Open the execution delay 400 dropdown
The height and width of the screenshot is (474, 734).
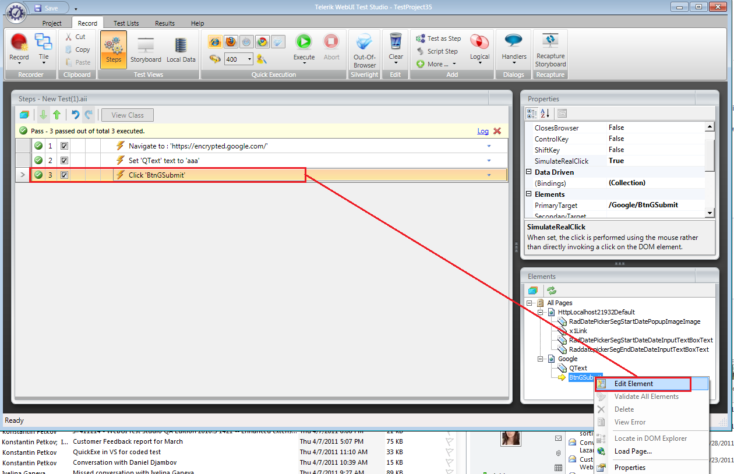point(250,59)
